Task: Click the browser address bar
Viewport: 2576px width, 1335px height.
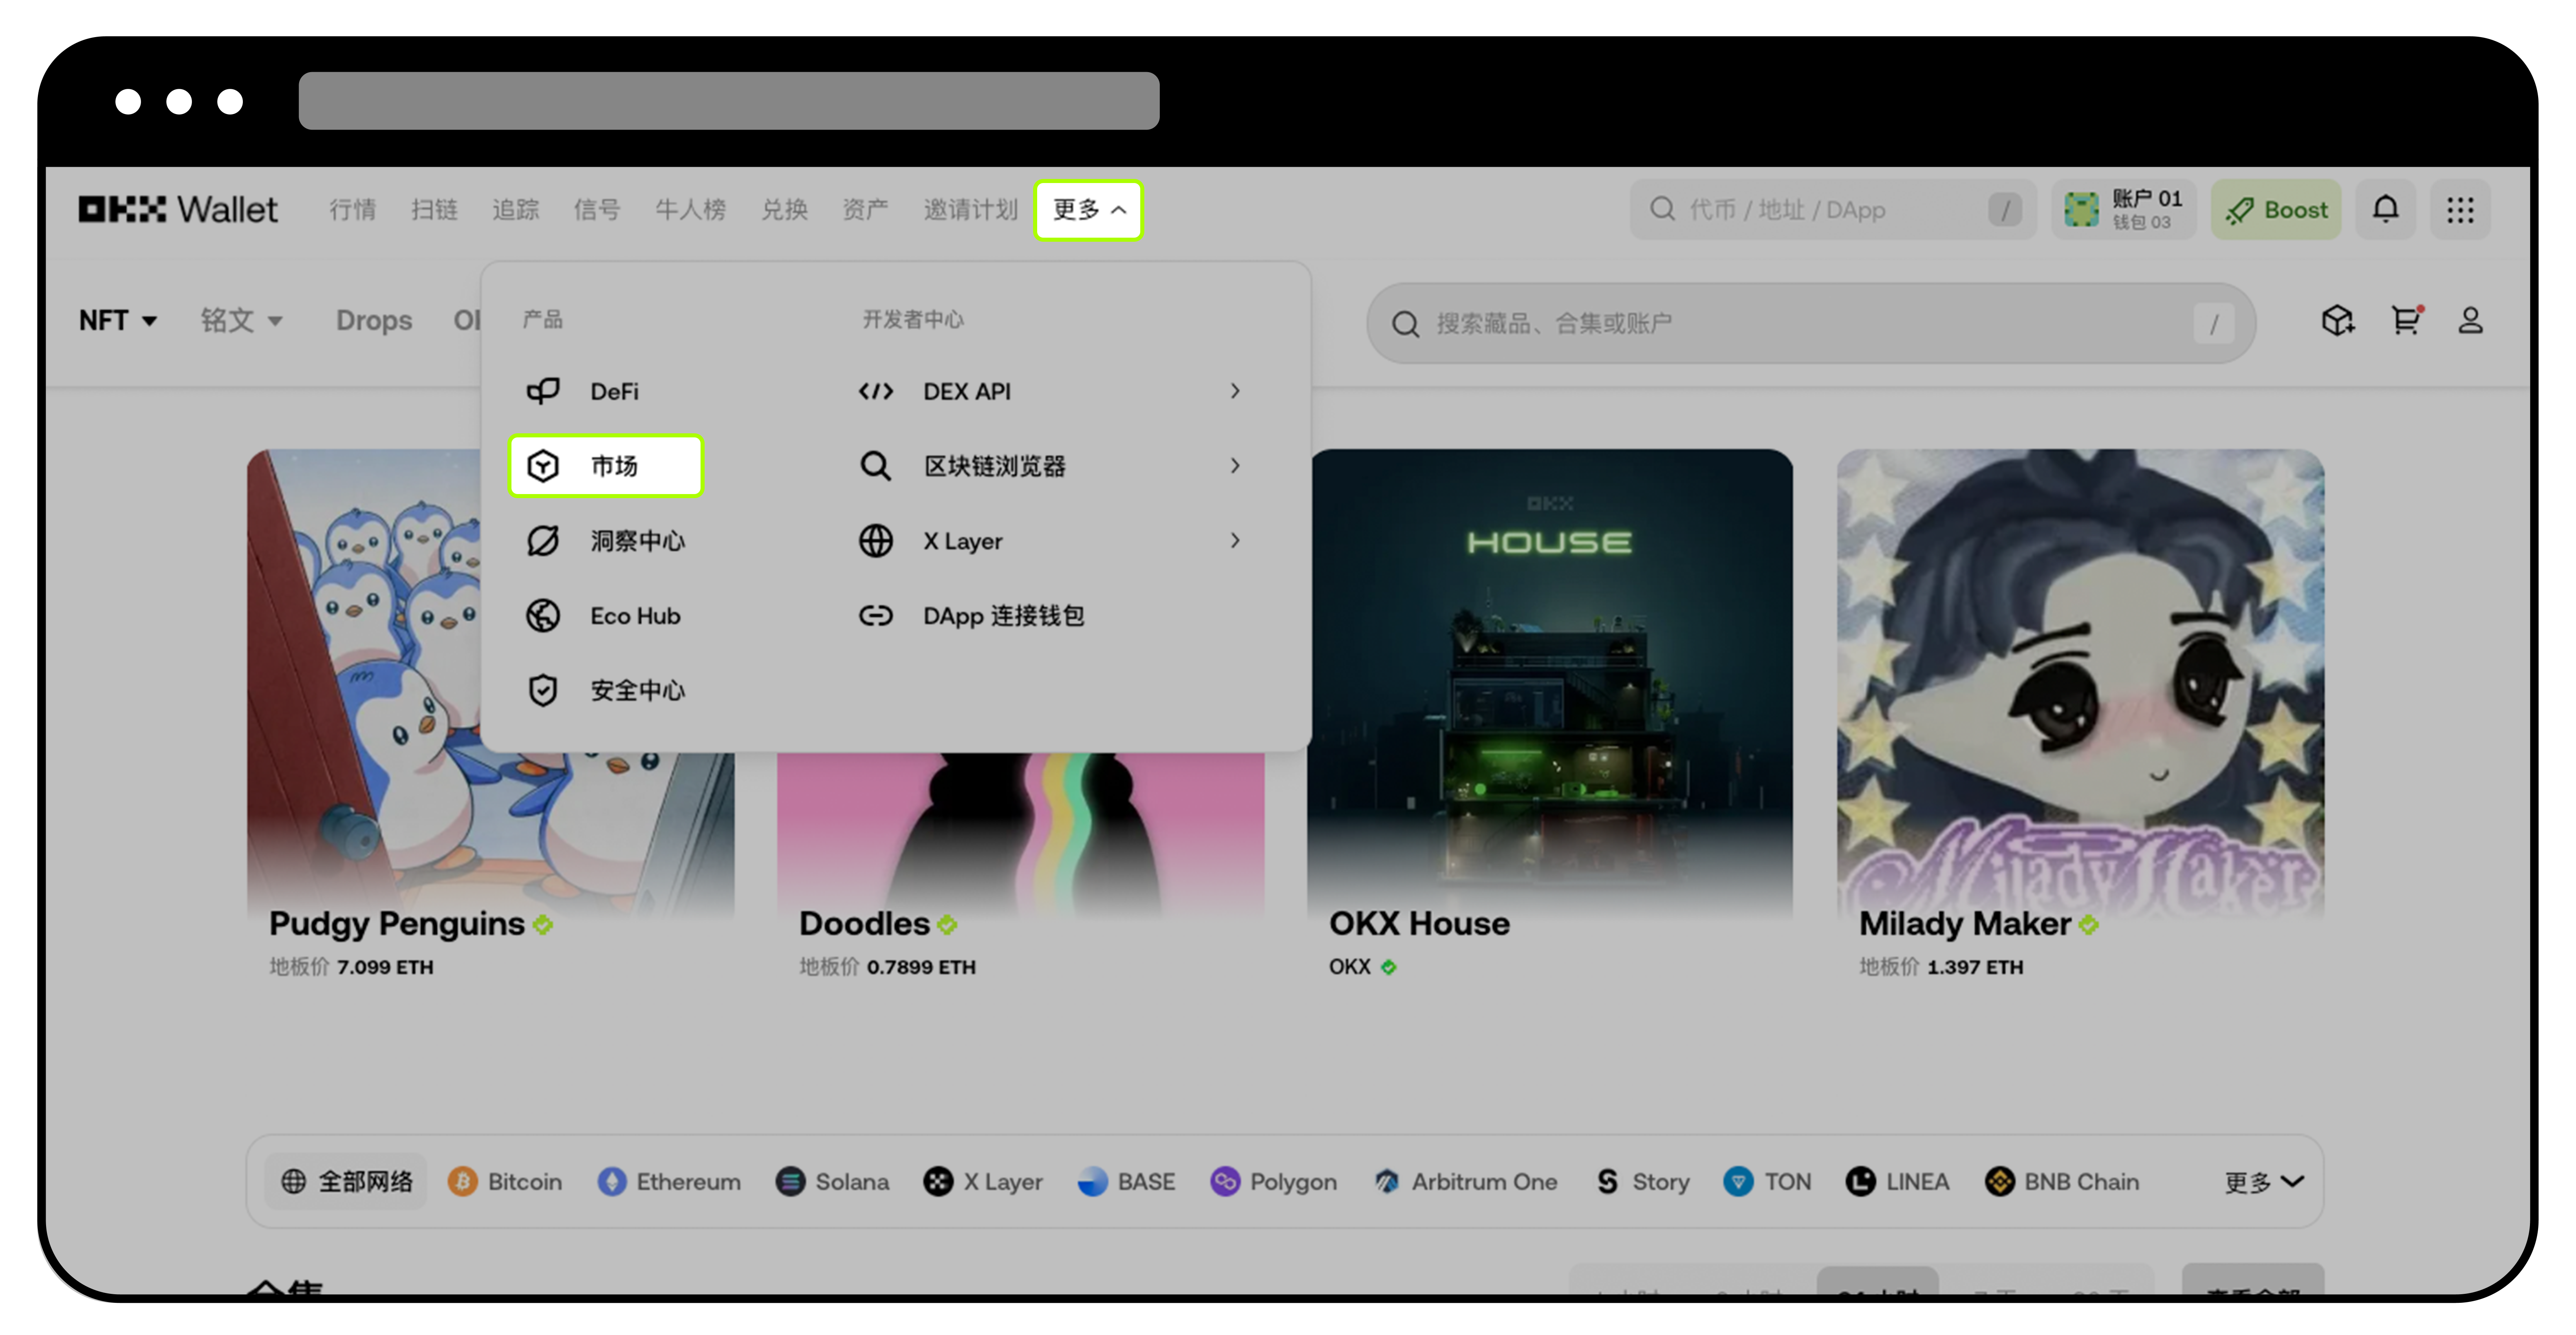Action: tap(729, 101)
